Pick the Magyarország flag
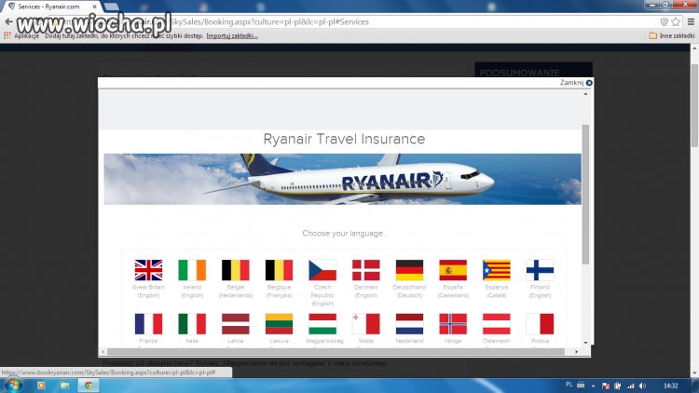The height and width of the screenshot is (393, 699). (x=322, y=324)
